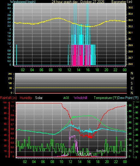Click the Sun Set marker label
Image resolution: width=140 pixels, height=166 pixels.
(x=101, y=150)
